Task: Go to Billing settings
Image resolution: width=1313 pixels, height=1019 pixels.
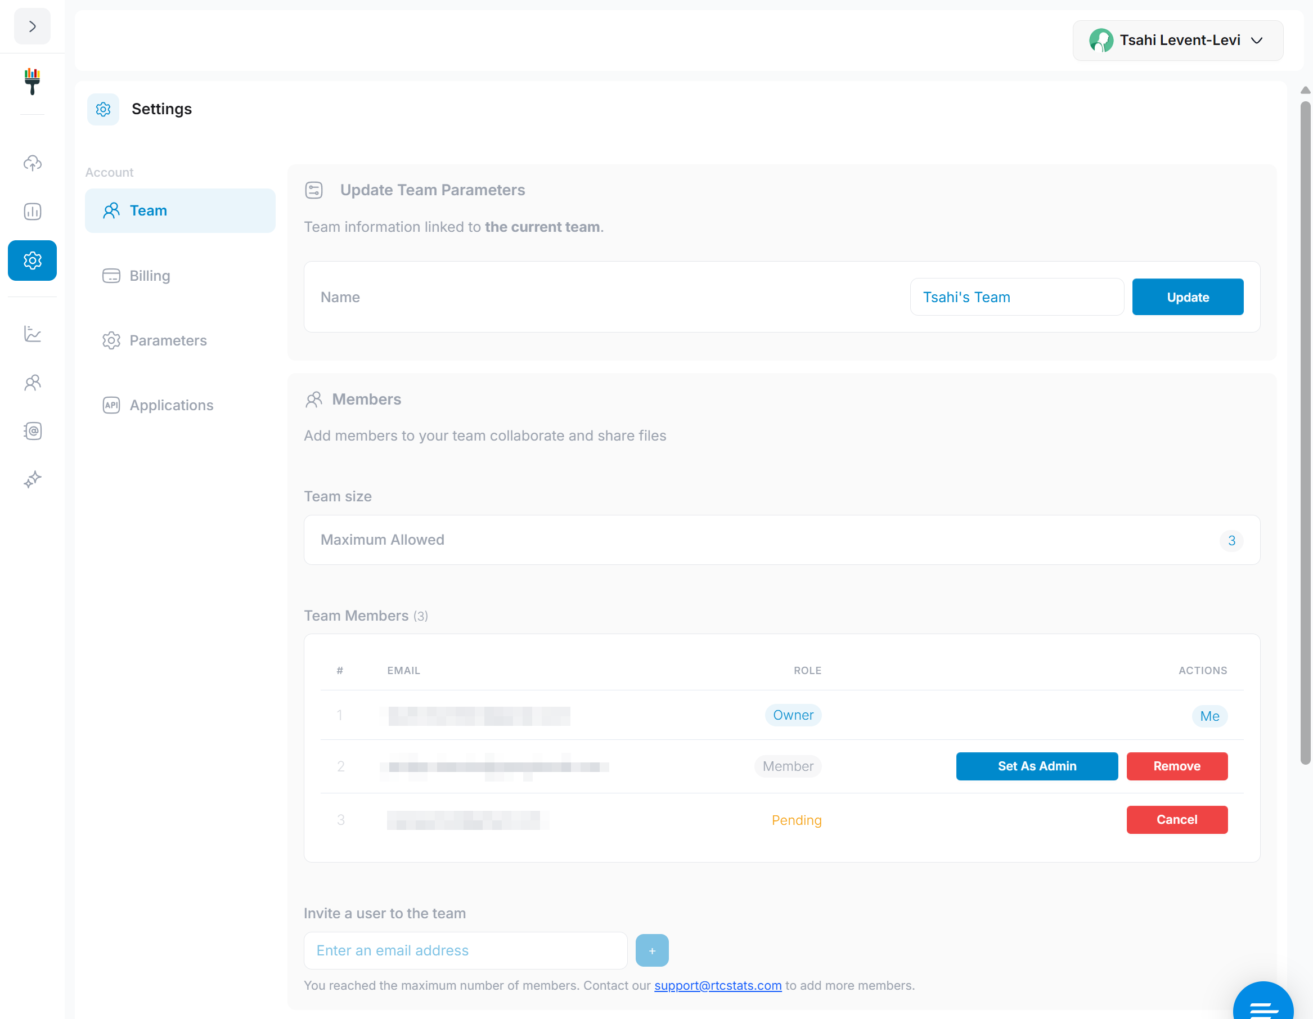Action: tap(150, 275)
